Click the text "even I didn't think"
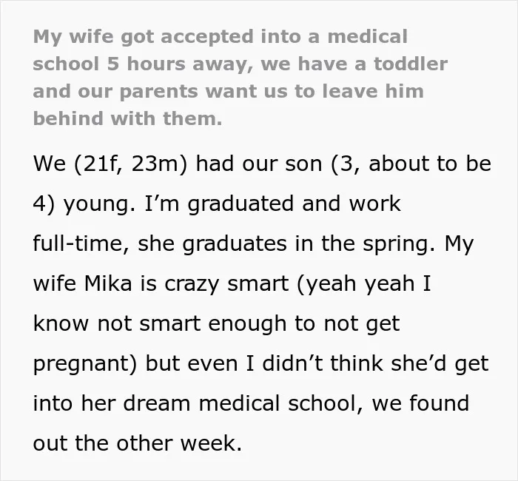The width and height of the screenshot is (518, 481). click(x=285, y=363)
